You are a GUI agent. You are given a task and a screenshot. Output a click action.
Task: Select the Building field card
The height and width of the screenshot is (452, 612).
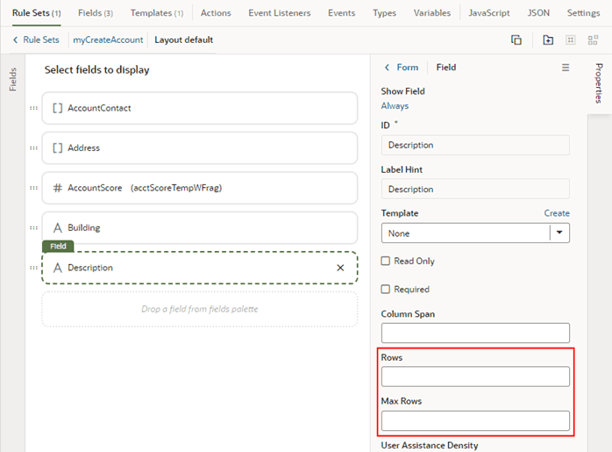(199, 228)
